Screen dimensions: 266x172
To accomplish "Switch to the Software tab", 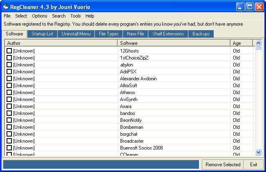I will click(x=14, y=34).
